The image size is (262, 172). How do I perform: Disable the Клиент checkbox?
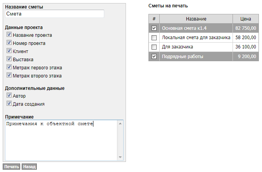pos(9,51)
